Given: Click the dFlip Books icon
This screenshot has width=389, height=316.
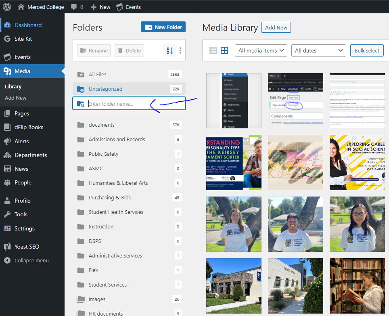Looking at the screenshot, I should (7, 127).
